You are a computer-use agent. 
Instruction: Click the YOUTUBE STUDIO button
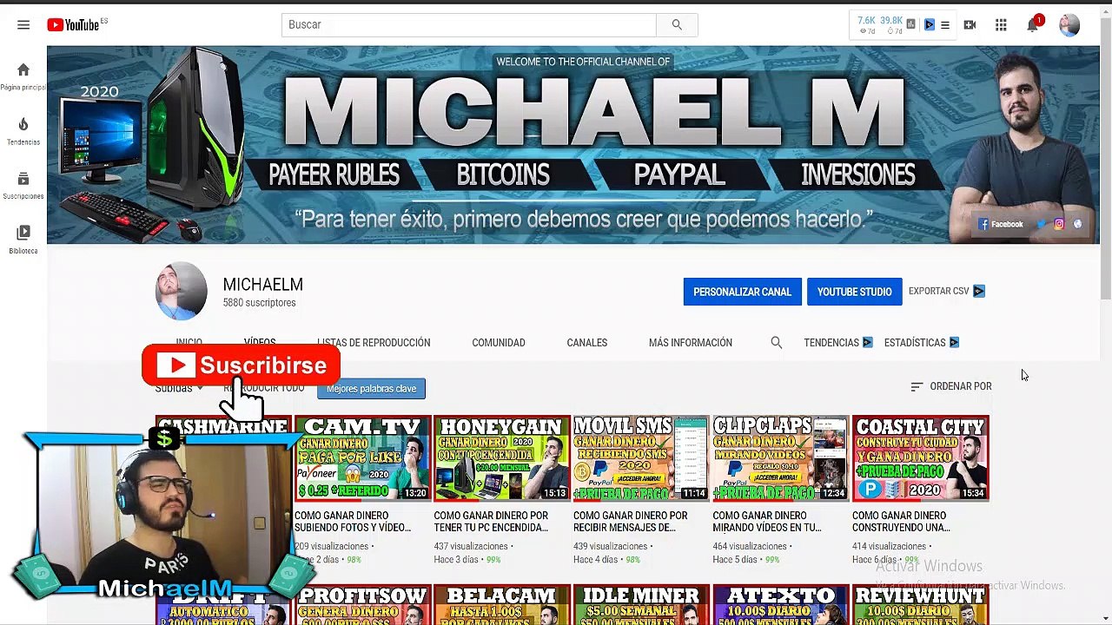(854, 292)
